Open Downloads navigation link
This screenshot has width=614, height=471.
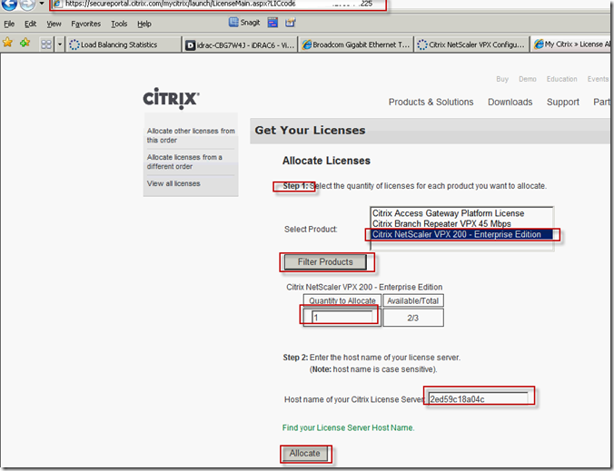click(x=510, y=103)
